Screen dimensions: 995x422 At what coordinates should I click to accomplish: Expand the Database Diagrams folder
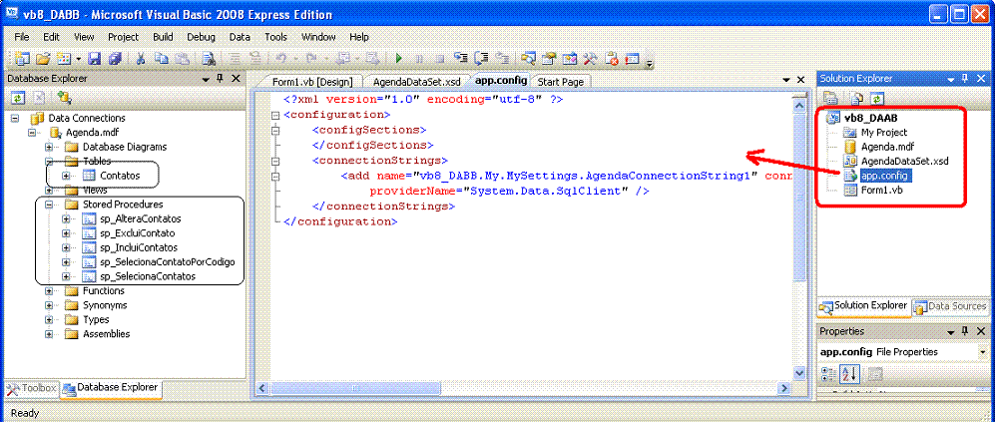[x=50, y=147]
